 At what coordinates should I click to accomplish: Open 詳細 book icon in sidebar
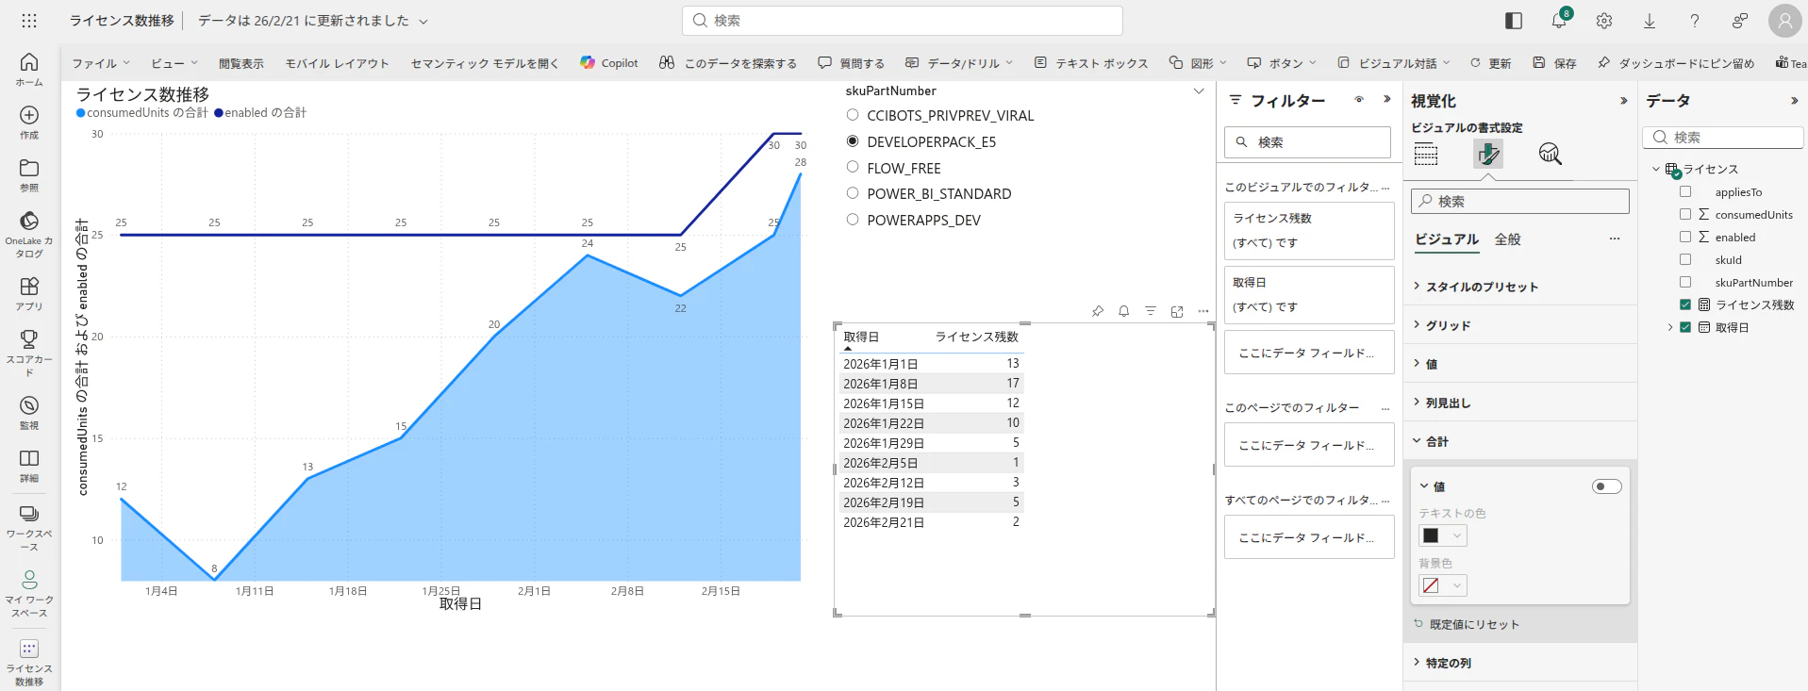pyautogui.click(x=29, y=465)
